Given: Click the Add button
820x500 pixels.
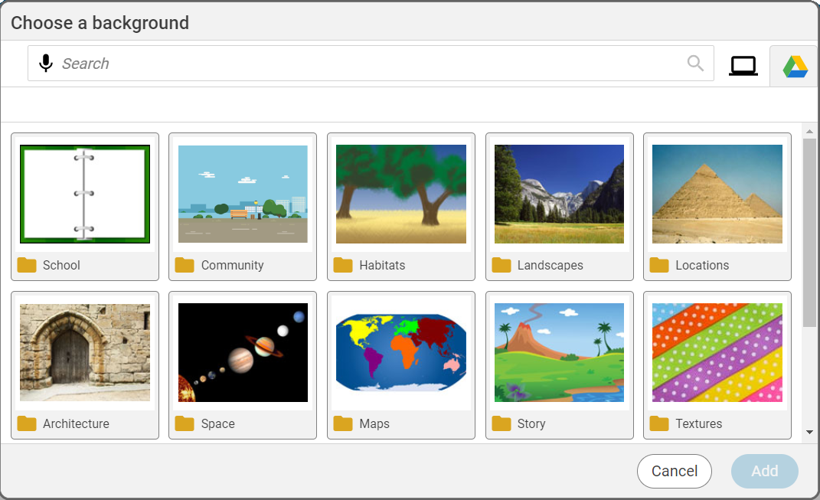Looking at the screenshot, I should (764, 471).
